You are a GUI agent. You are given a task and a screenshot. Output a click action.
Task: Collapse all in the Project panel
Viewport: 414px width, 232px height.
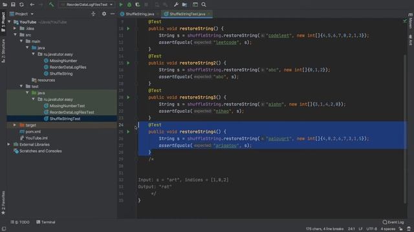point(93,14)
